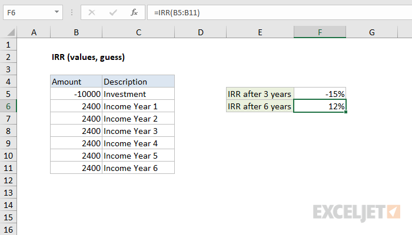412x235 pixels.
Task: Select the column E header
Action: point(260,32)
